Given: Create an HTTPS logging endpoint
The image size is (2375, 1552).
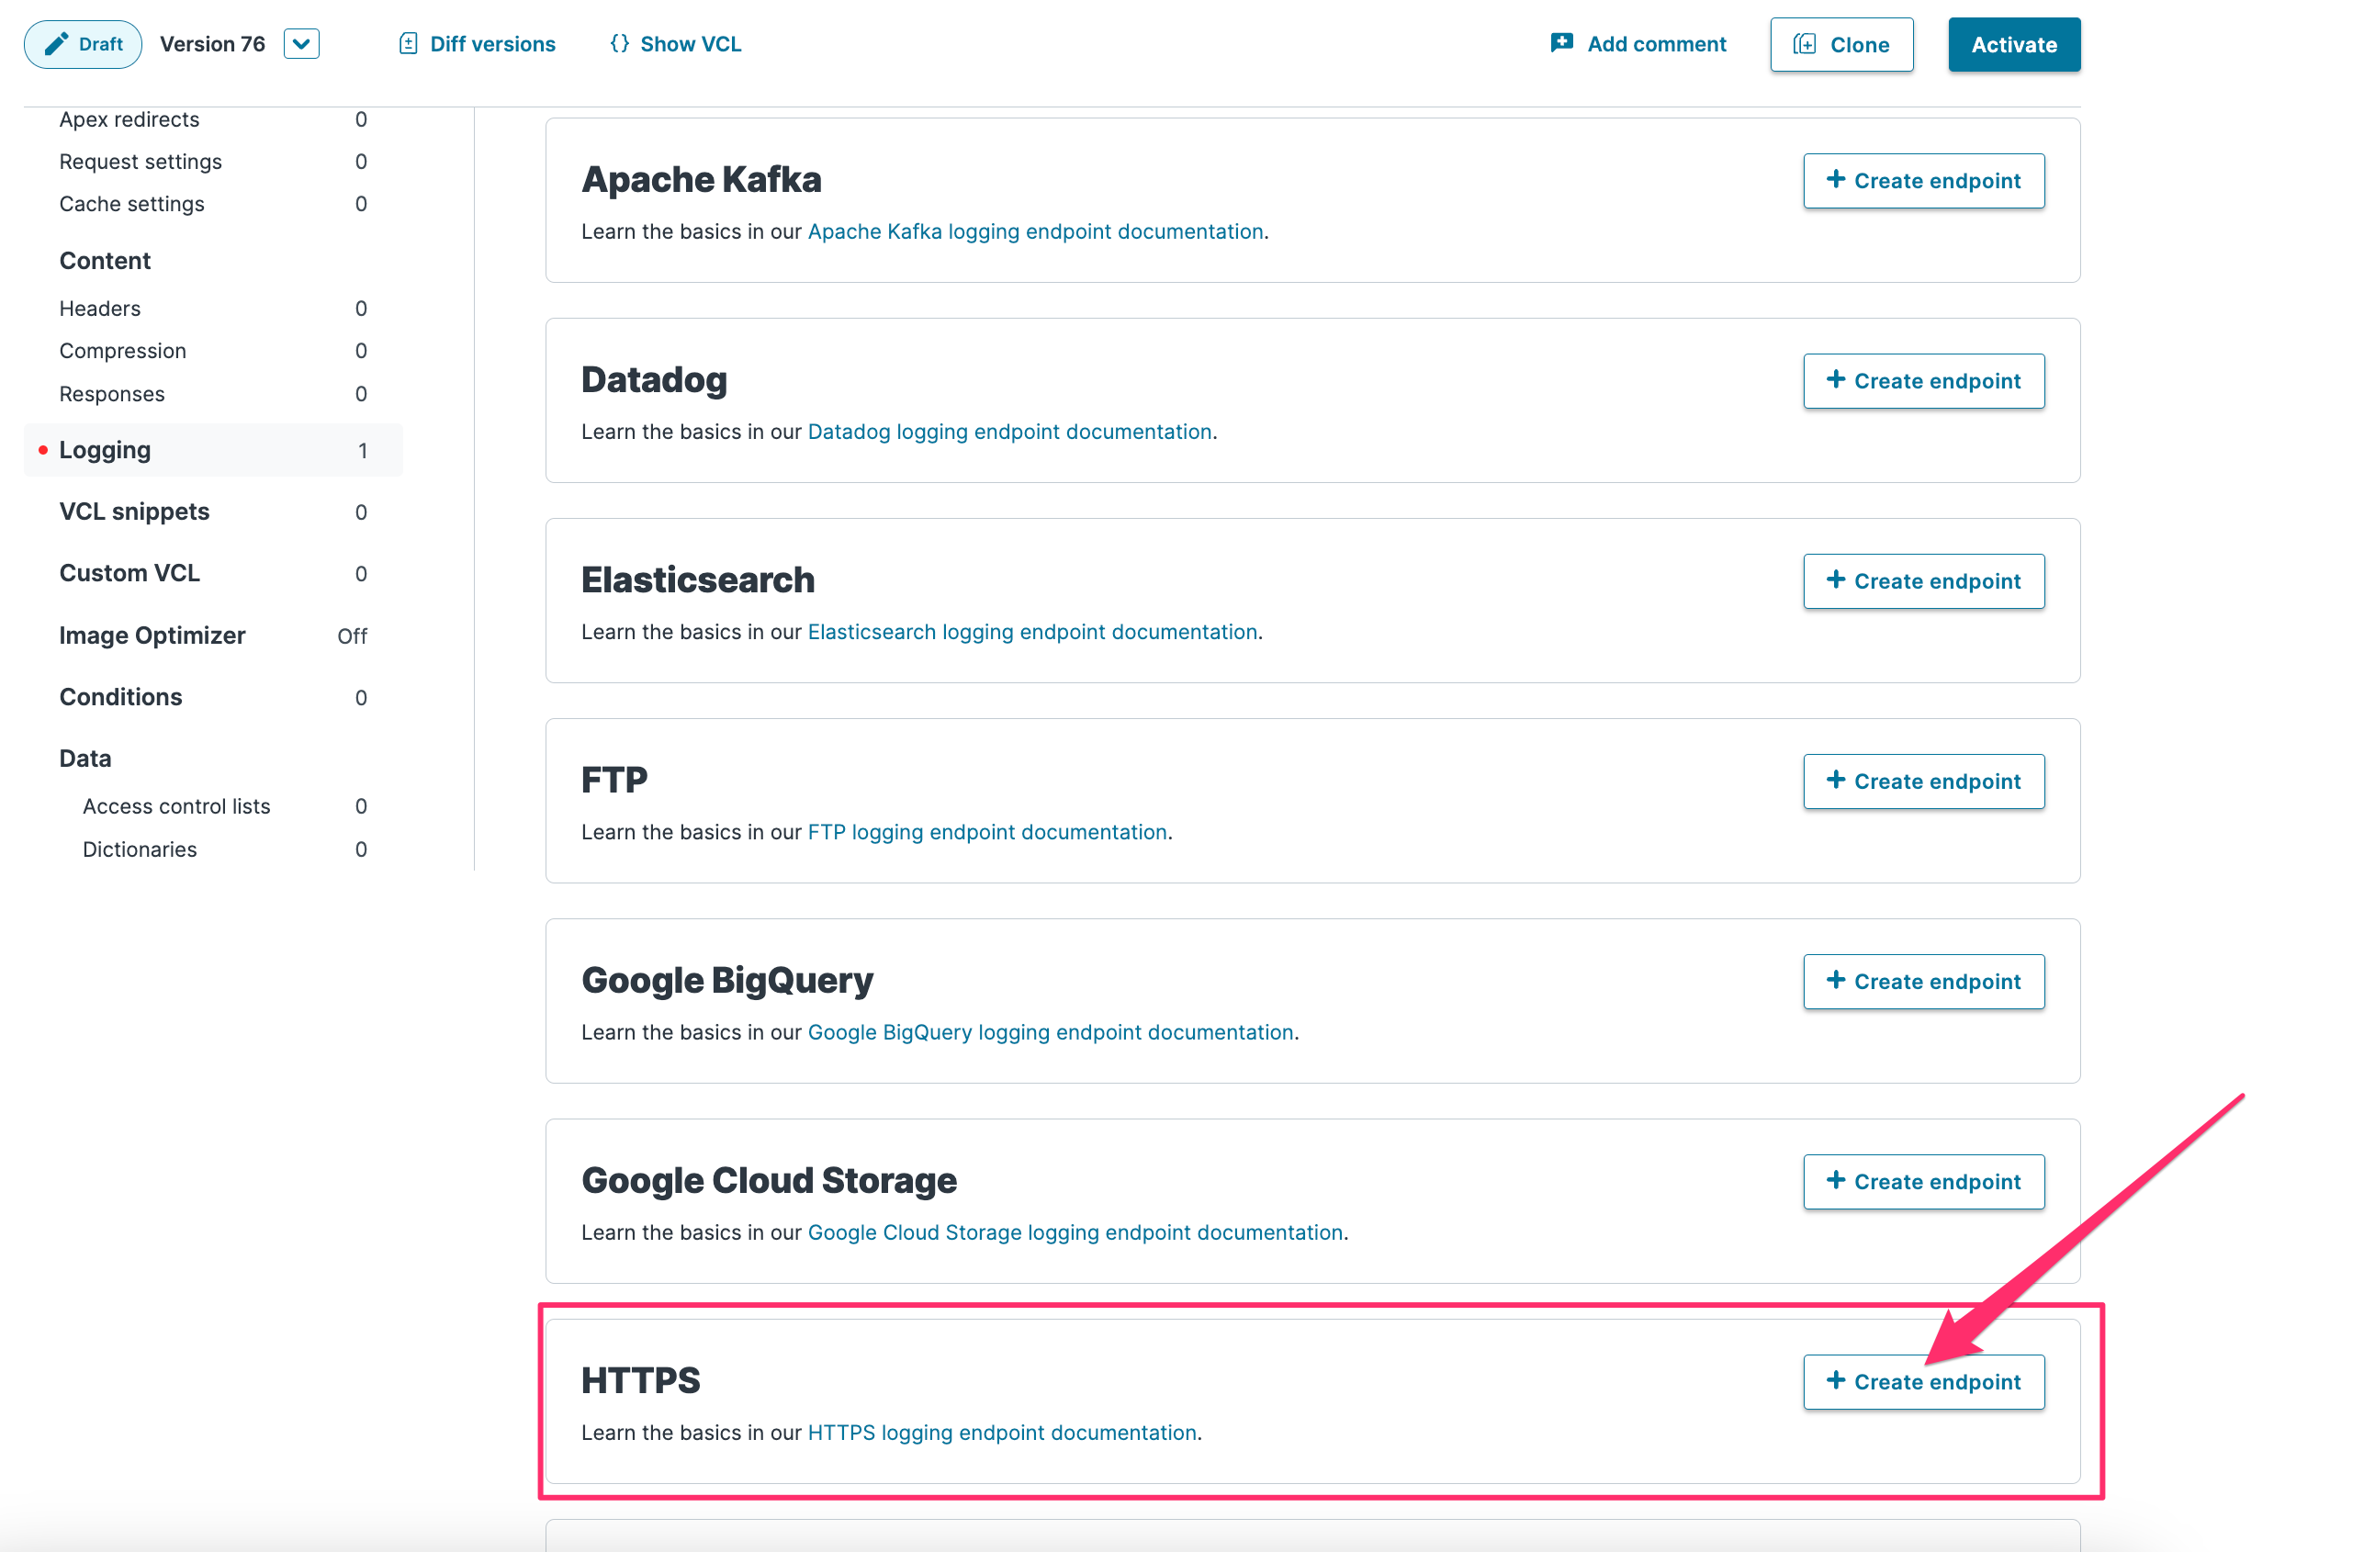Looking at the screenshot, I should 1923,1381.
